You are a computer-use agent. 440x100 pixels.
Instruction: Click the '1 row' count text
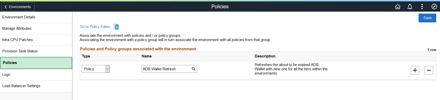click(432, 50)
